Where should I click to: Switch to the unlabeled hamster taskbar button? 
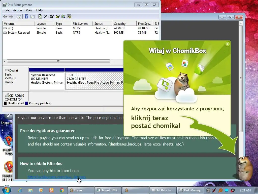tap(135, 190)
